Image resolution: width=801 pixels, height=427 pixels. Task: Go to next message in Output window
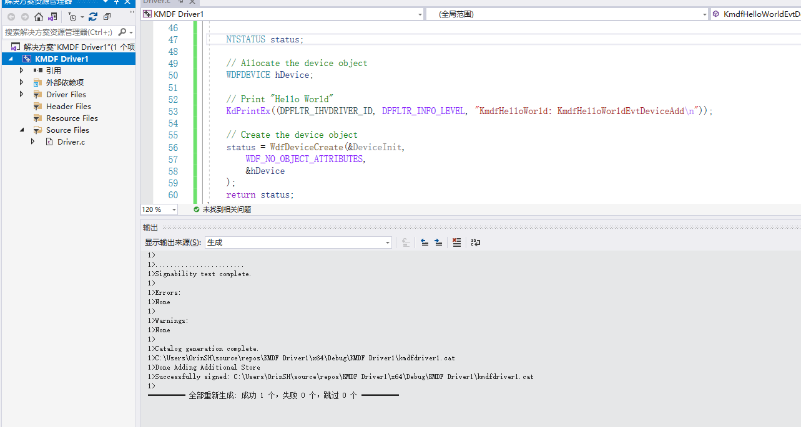click(438, 242)
